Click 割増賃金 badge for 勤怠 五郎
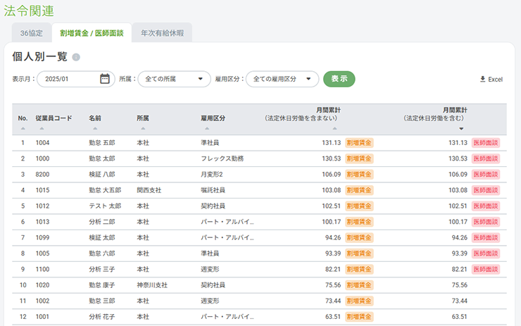The width and height of the screenshot is (521, 326). click(359, 143)
